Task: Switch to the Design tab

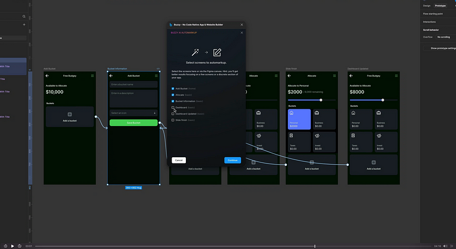Action: (x=426, y=6)
